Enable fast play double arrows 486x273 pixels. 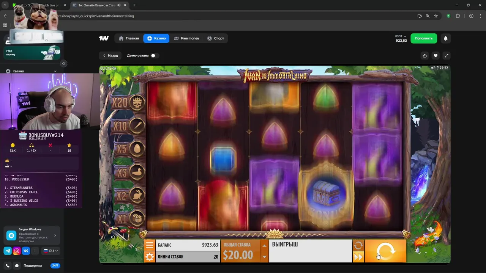click(x=358, y=257)
